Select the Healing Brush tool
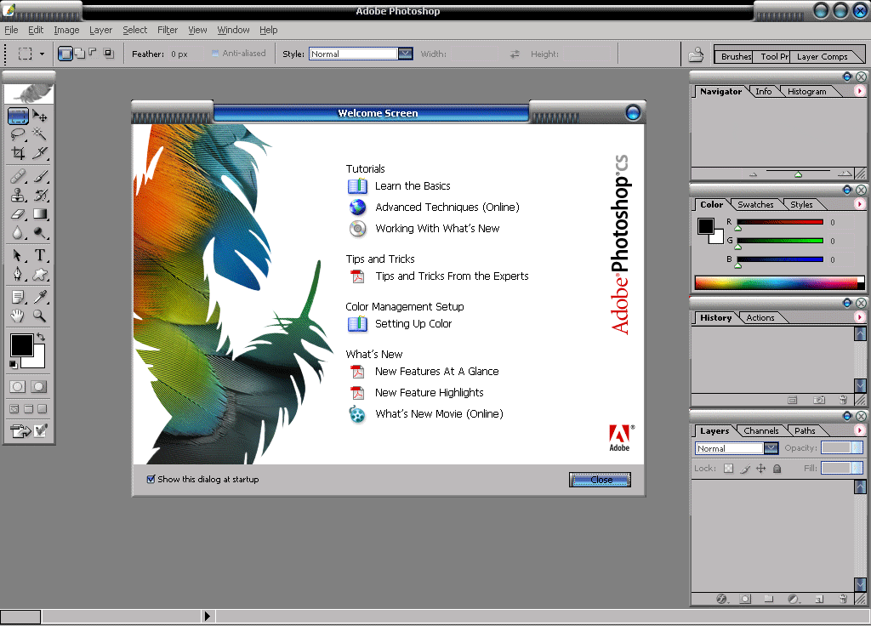Screen dimensions: 871x626 (18, 177)
